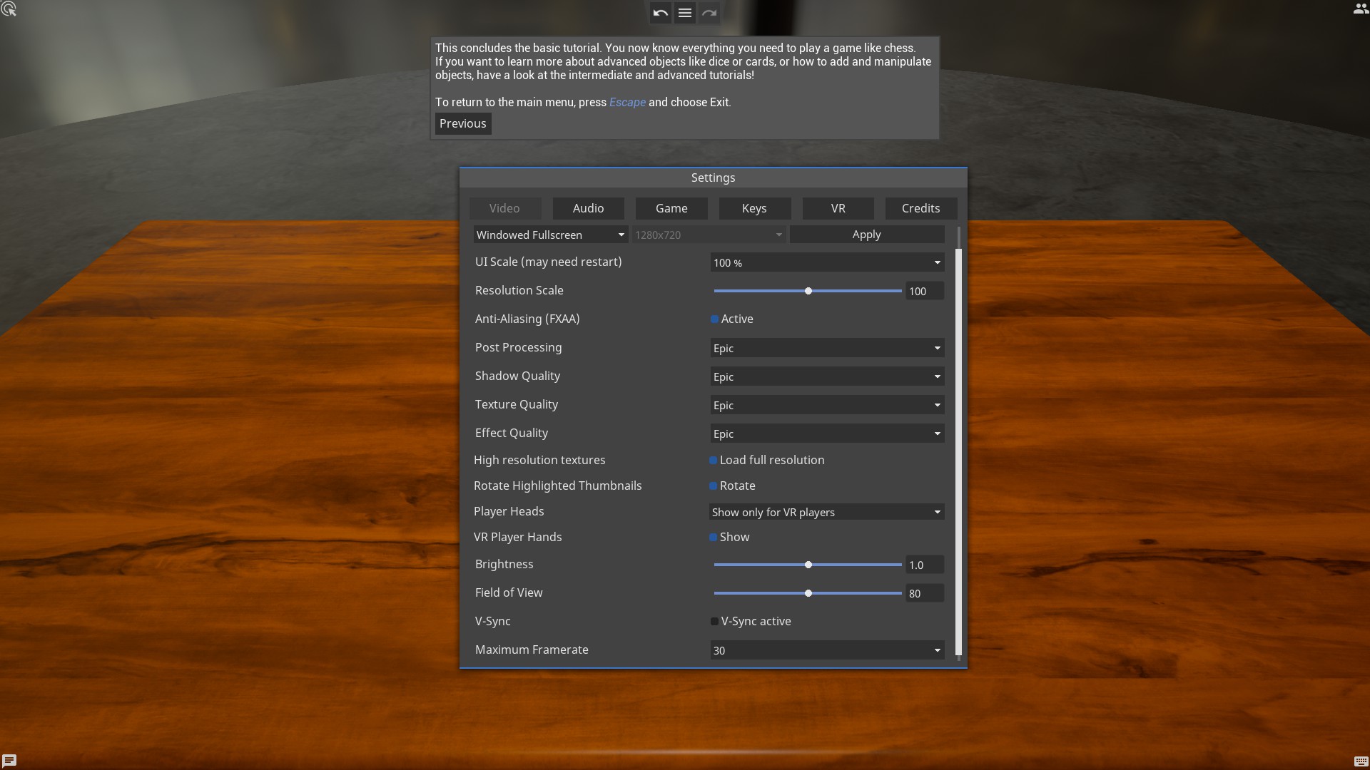Open the chat icon
The width and height of the screenshot is (1370, 770).
coord(9,760)
